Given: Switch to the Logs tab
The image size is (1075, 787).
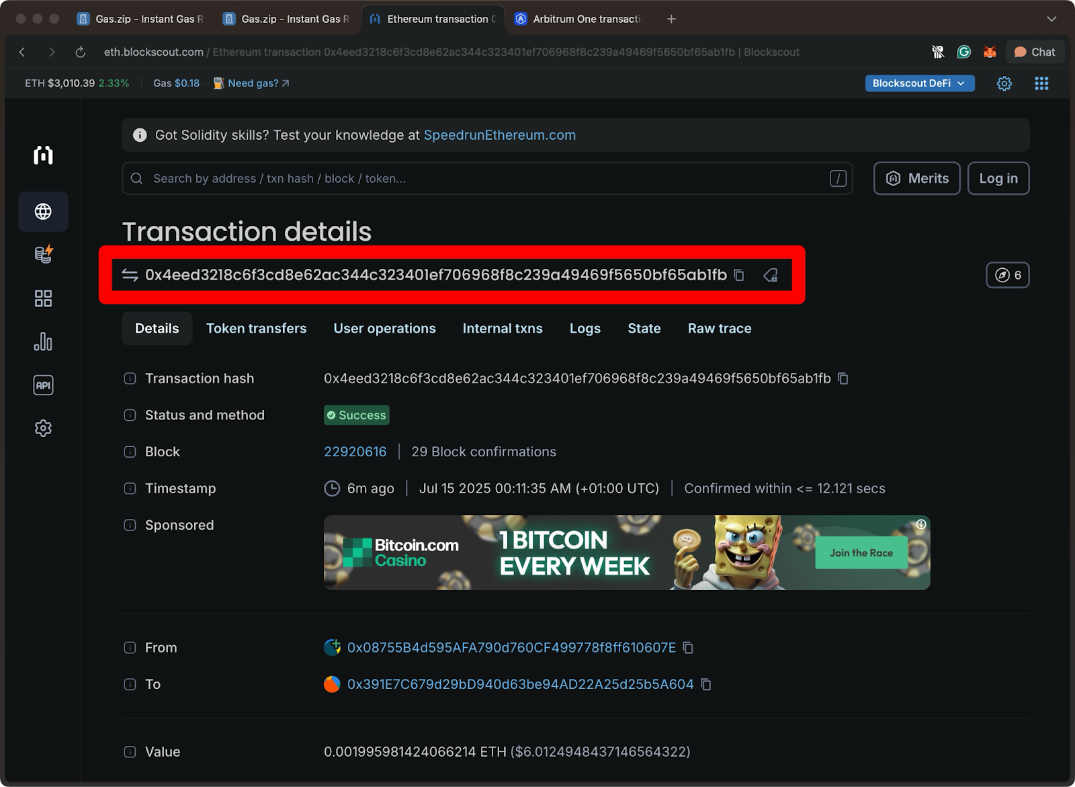Looking at the screenshot, I should point(585,329).
